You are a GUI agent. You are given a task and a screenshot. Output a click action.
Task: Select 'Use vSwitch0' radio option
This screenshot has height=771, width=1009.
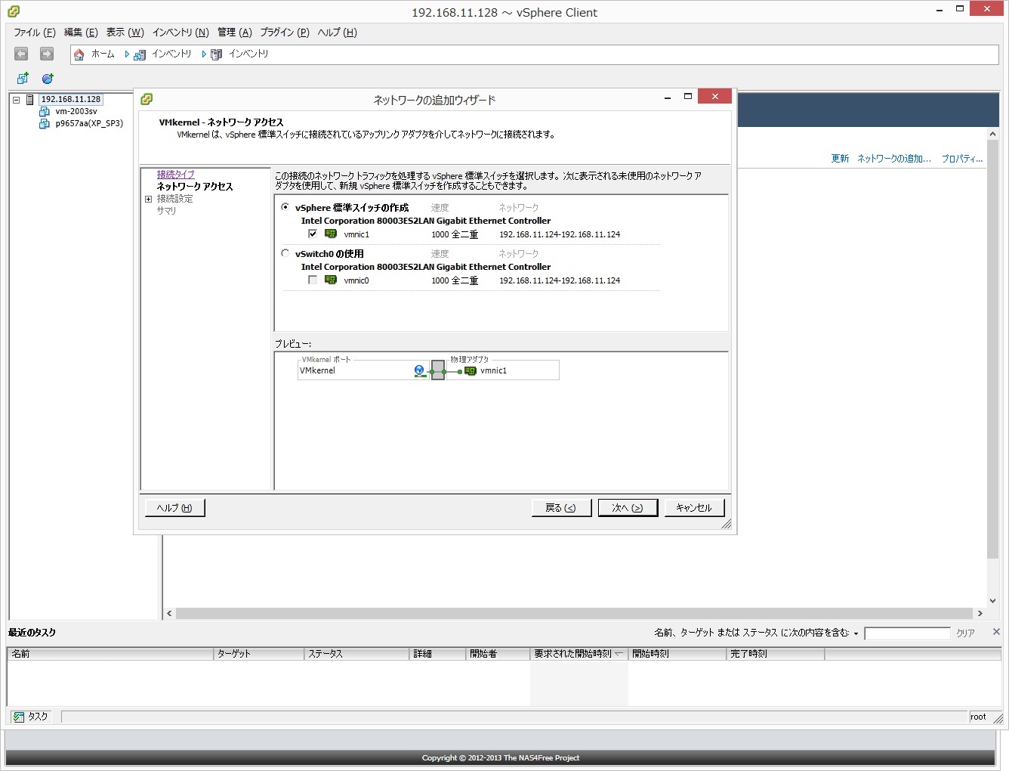[x=285, y=253]
